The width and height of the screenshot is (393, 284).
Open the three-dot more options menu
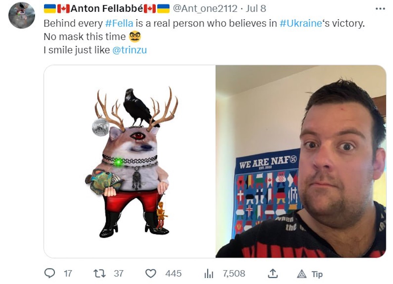point(380,9)
